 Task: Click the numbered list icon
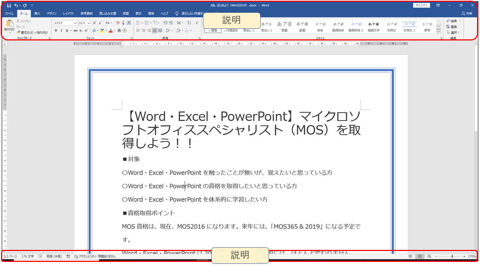(x=147, y=23)
